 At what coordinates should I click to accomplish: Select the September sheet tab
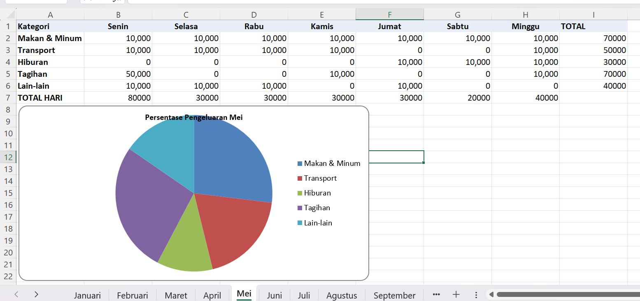(x=394, y=294)
